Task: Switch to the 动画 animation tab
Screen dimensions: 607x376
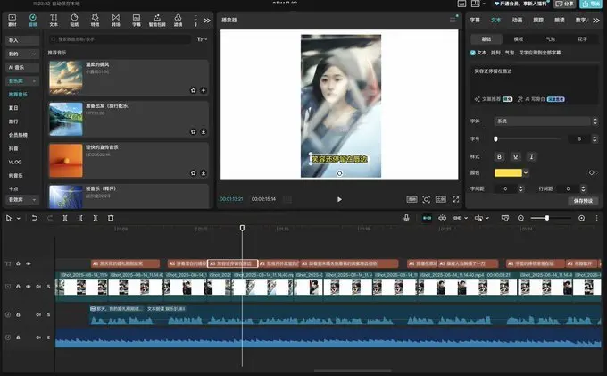Action: pos(517,21)
